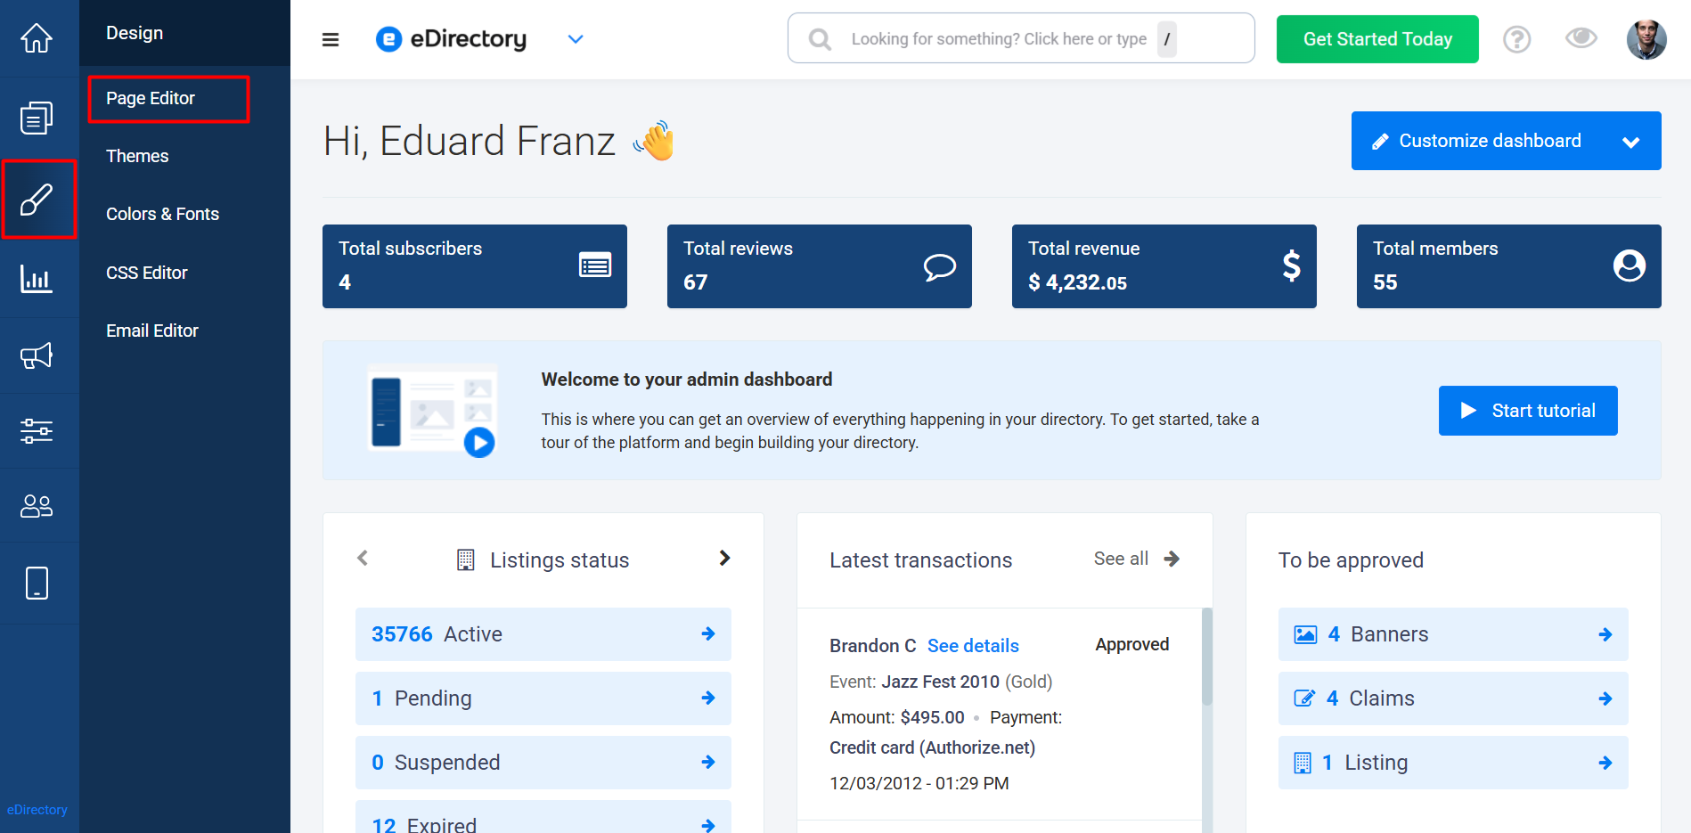
Task: Click Latest transactions scrollbar
Action: (1207, 657)
